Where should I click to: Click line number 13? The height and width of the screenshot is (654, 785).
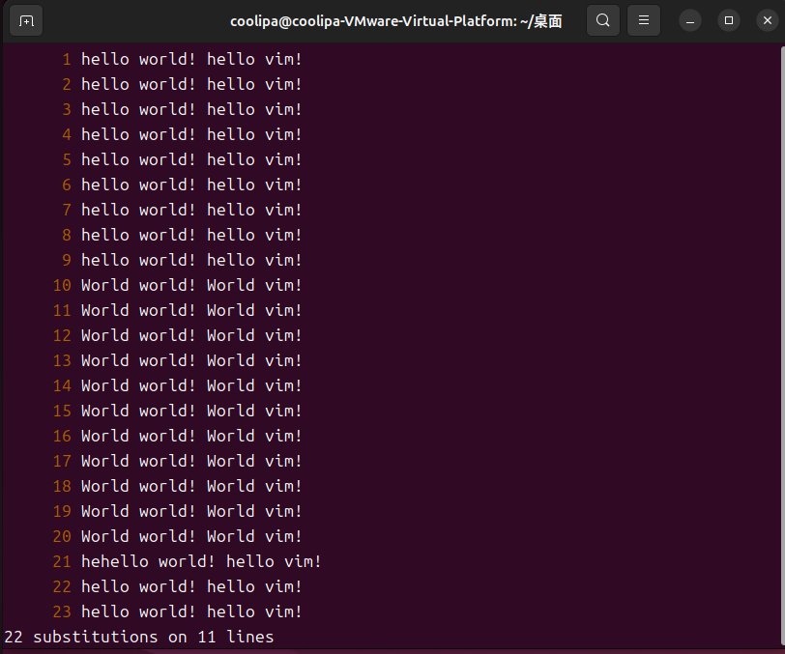(62, 360)
